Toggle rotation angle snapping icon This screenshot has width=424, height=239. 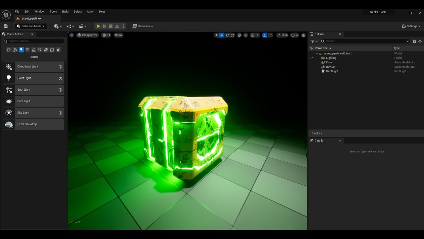coord(265,35)
